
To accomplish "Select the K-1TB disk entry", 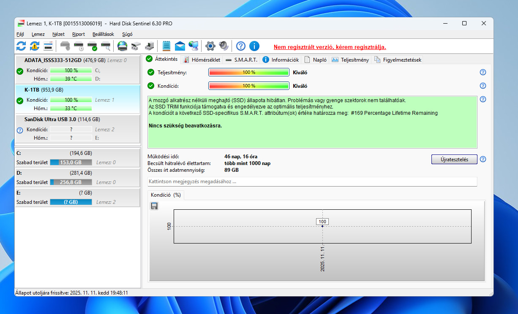I will pyautogui.click(x=77, y=100).
